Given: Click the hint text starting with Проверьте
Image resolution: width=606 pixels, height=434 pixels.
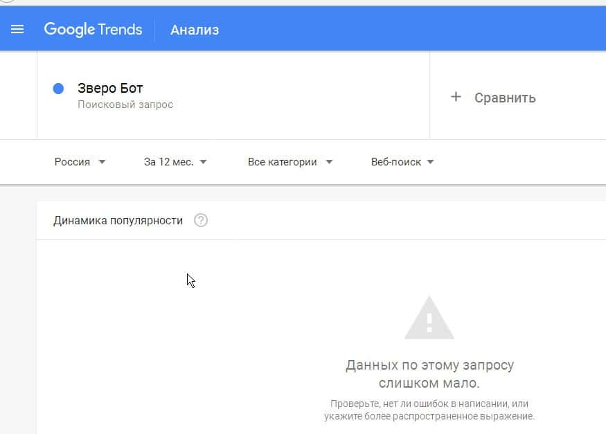Looking at the screenshot, I should tap(429, 410).
